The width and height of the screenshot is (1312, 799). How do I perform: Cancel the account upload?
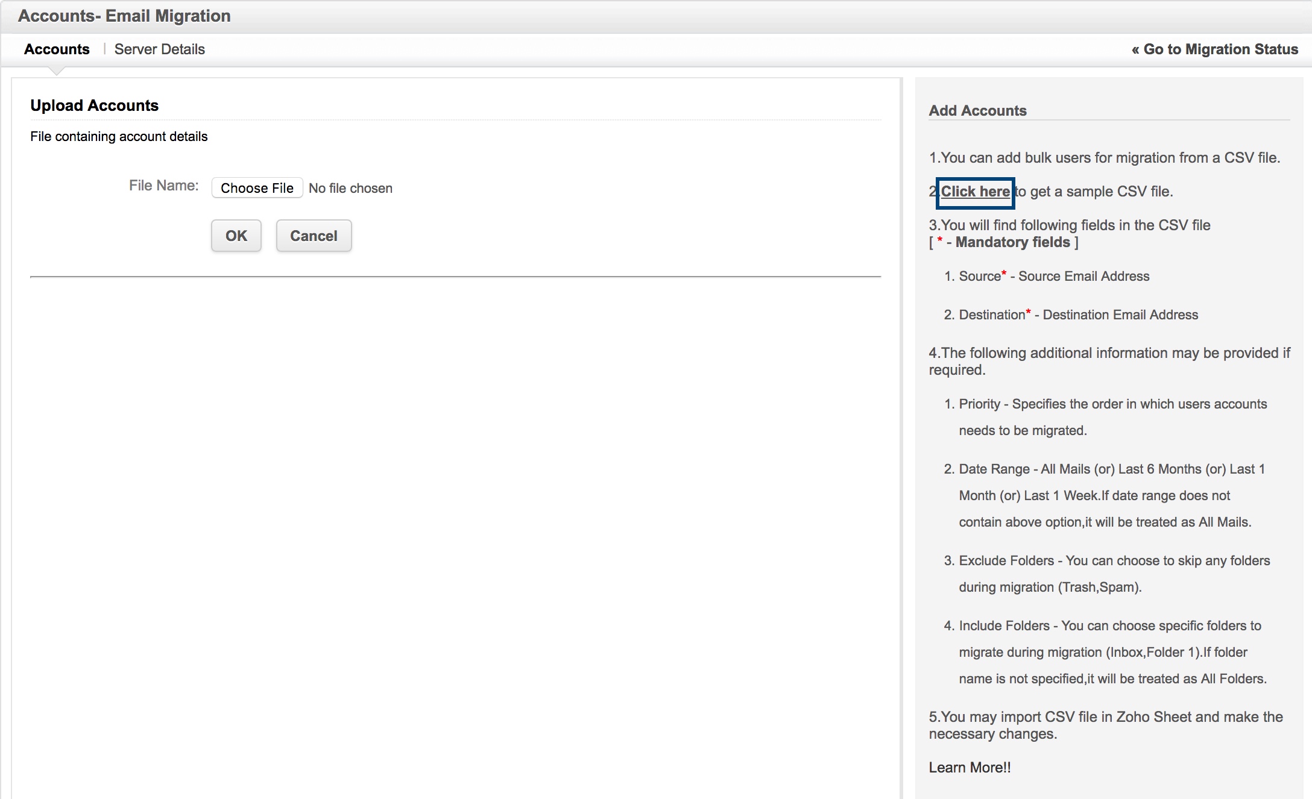(x=314, y=236)
